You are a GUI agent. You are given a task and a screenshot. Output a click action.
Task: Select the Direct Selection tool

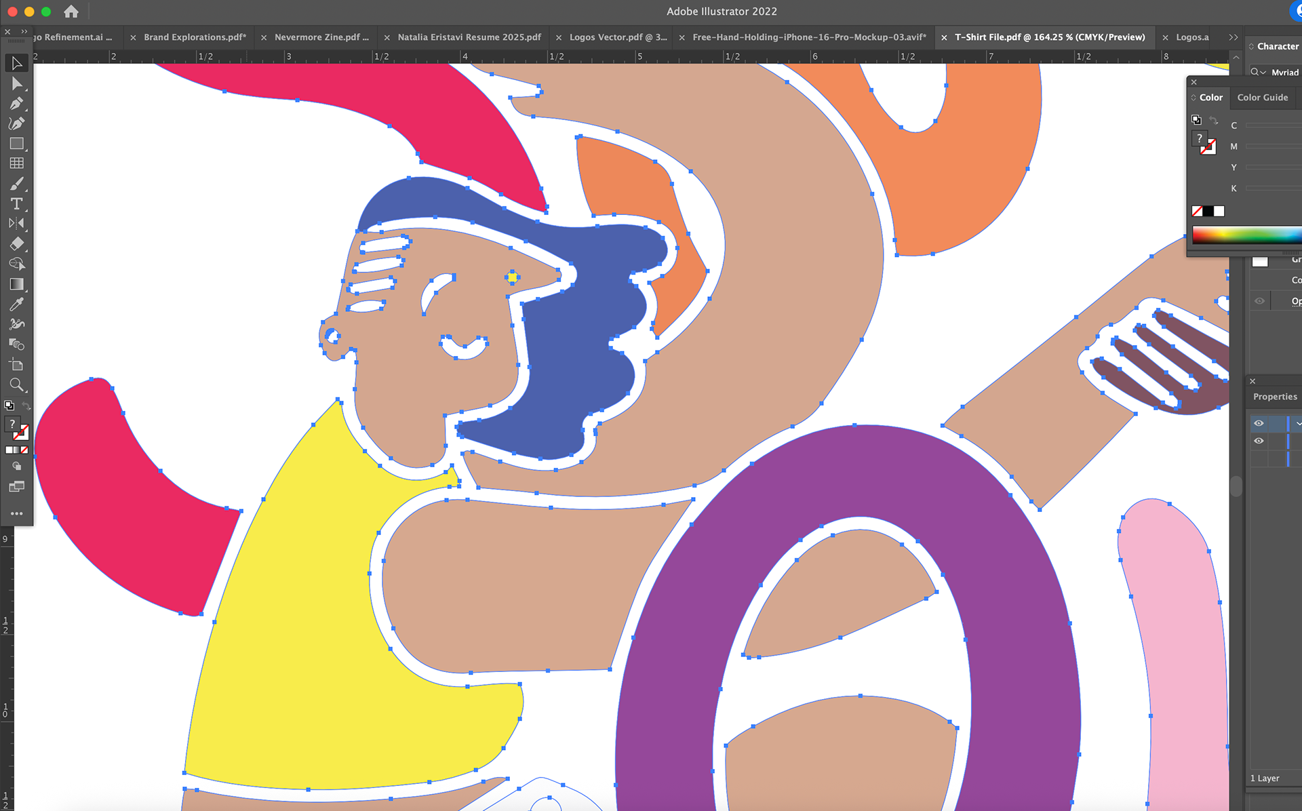tap(16, 83)
